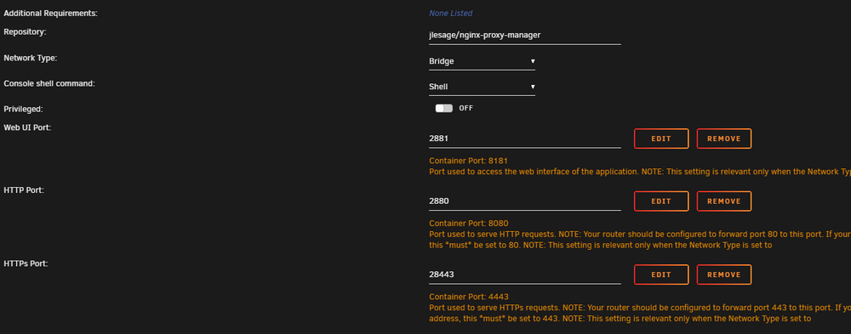851x334 pixels.
Task: Click the Privileged label
Action: point(23,109)
